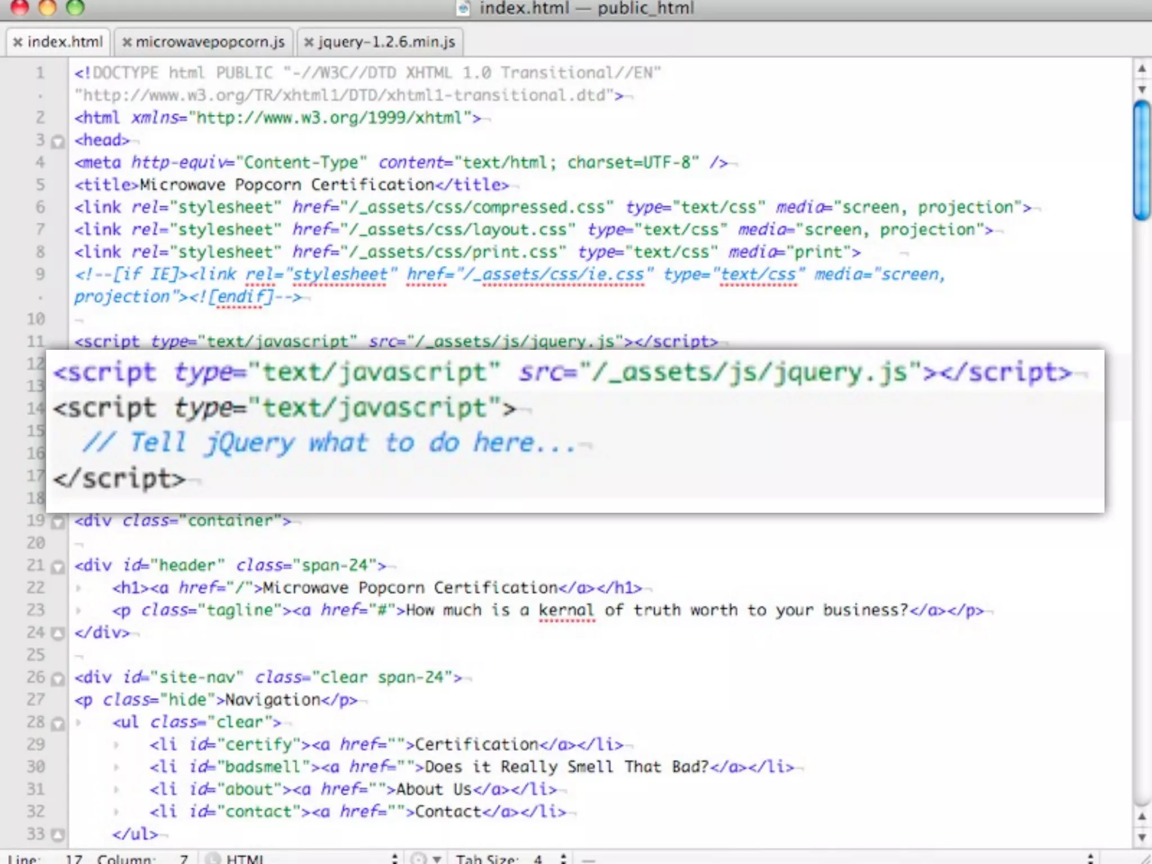The width and height of the screenshot is (1152, 864).
Task: Toggle the fold marker on line 24
Action: [x=57, y=634]
